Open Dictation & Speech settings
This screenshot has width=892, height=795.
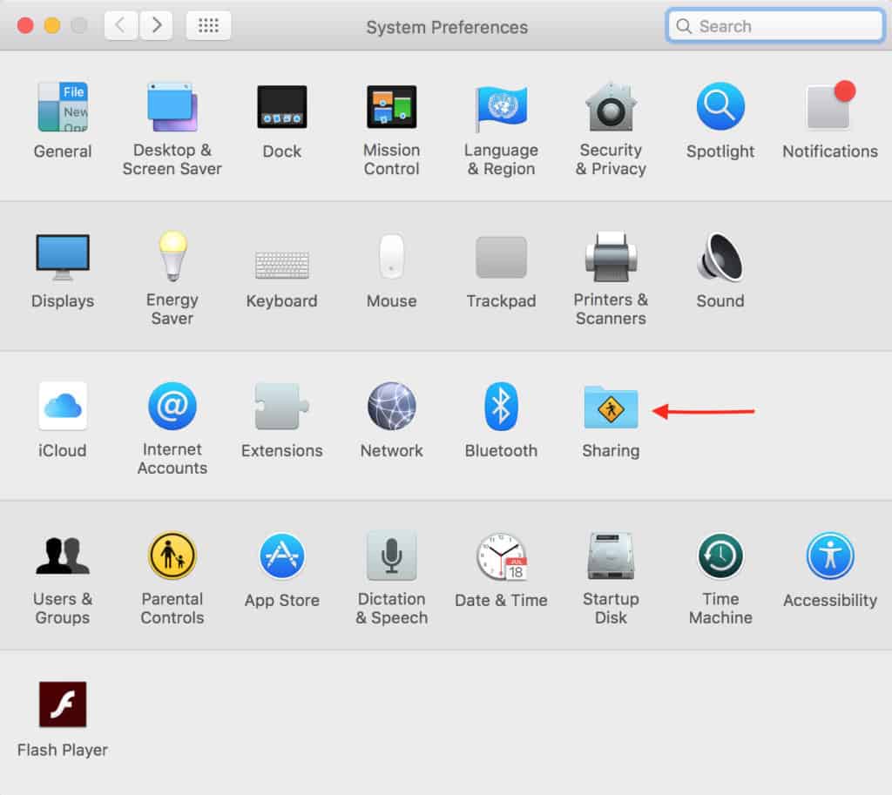pyautogui.click(x=391, y=556)
